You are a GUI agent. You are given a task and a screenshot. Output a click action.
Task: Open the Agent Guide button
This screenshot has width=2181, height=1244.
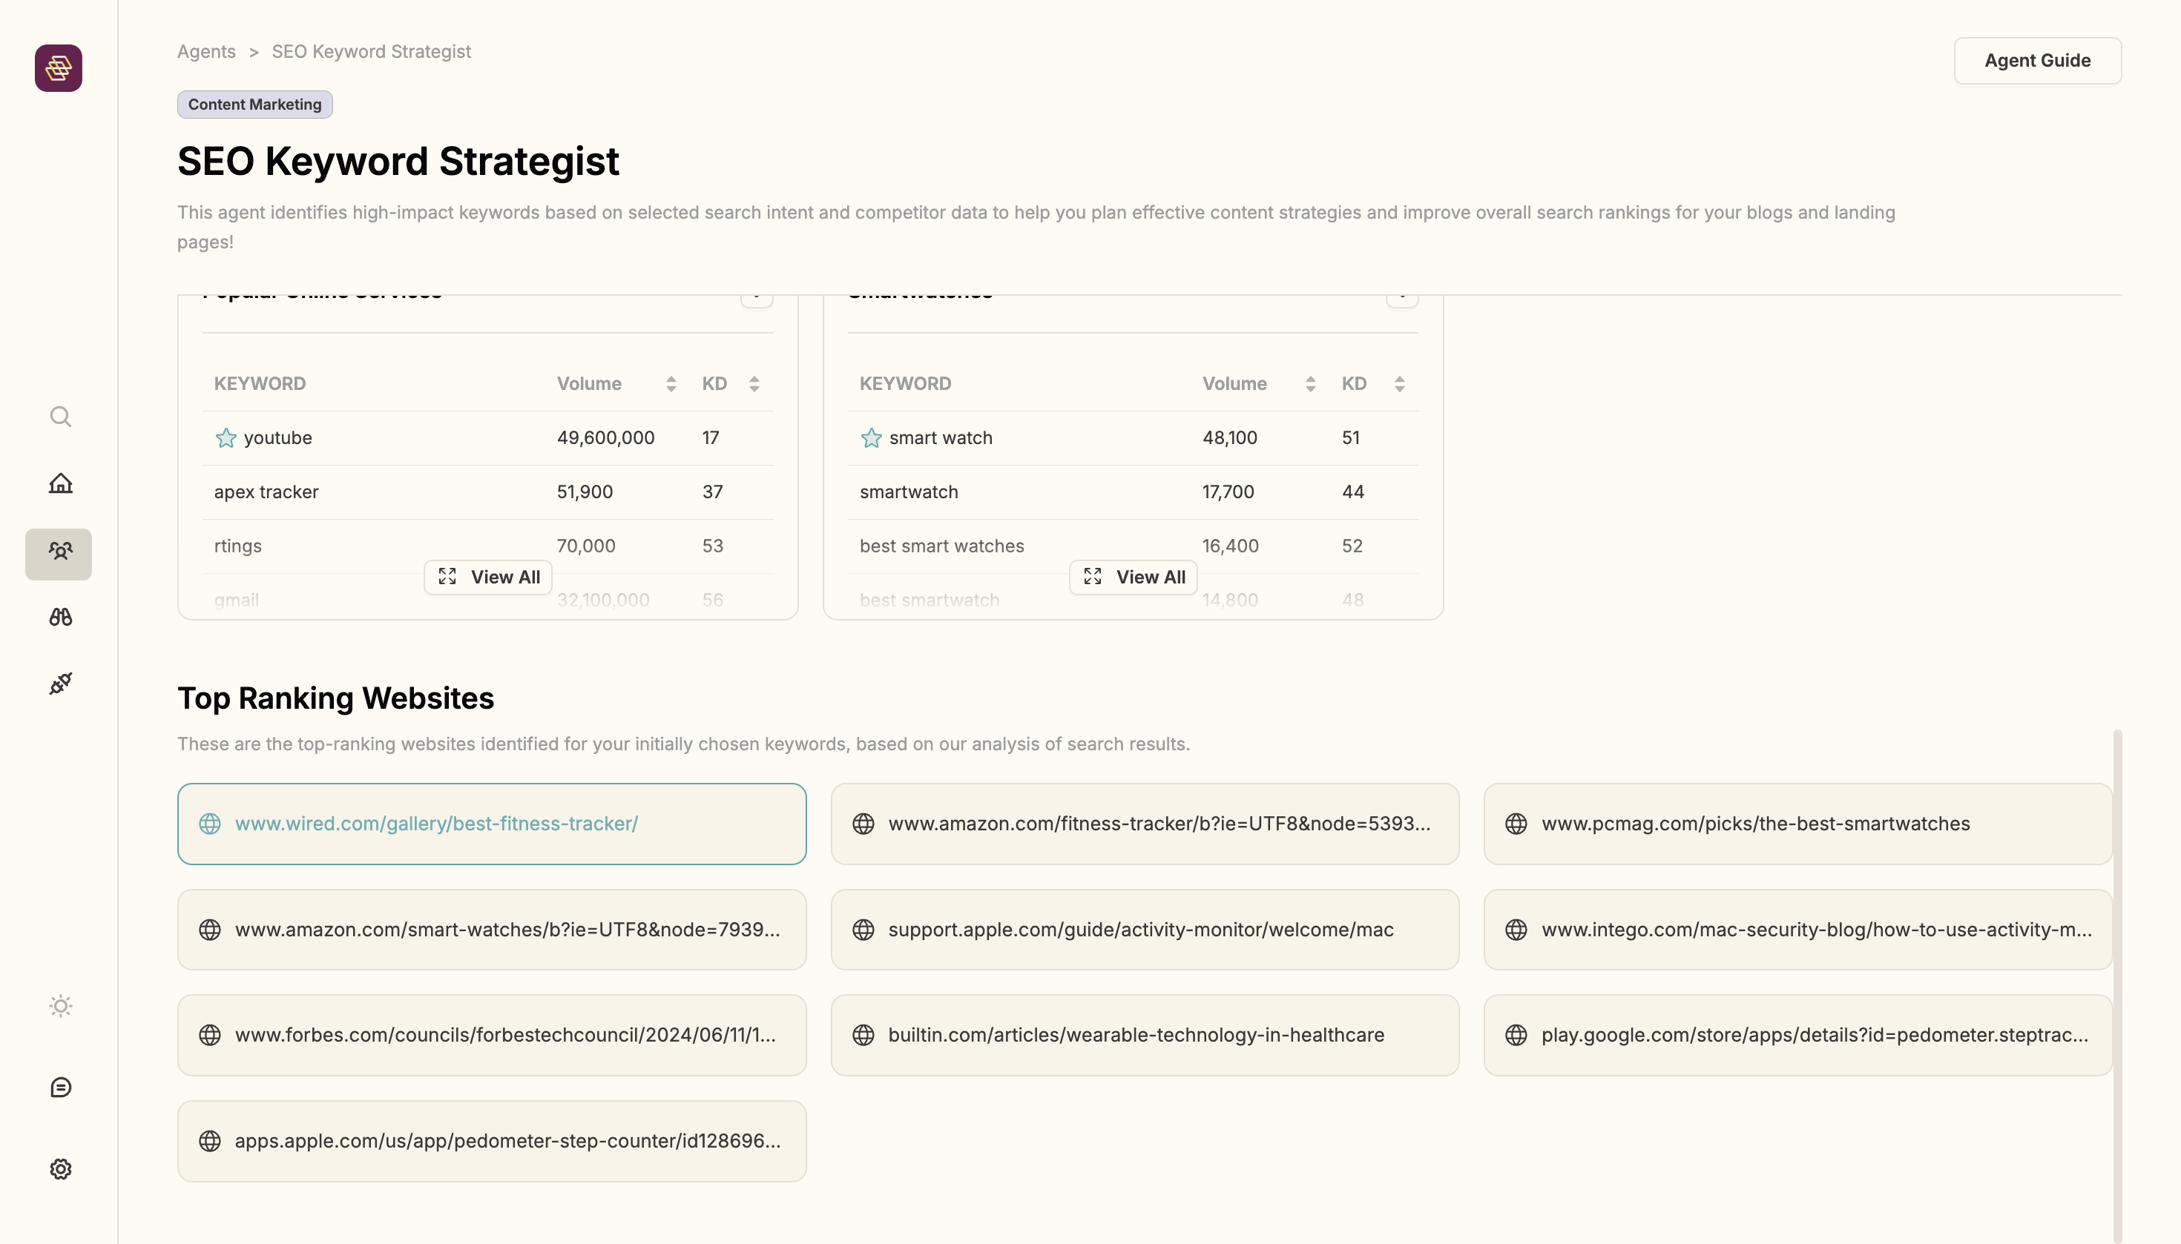pos(2036,61)
